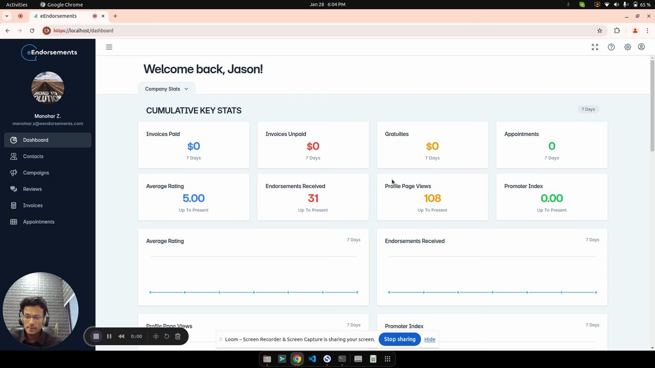This screenshot has height=368, width=655.
Task: Click the manohar.z@eendorsements.com email
Action: tap(48, 124)
